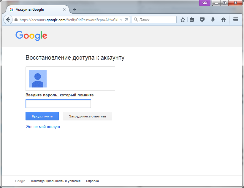Click the Продолжить button
Image resolution: width=244 pixels, height=188 pixels.
[42, 116]
